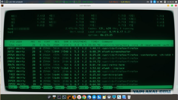This screenshot has height=100, width=178.
Task: Click F9 Kill in htop footer
Action: click(x=106, y=88)
